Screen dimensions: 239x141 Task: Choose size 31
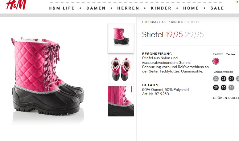pyautogui.click(x=231, y=88)
